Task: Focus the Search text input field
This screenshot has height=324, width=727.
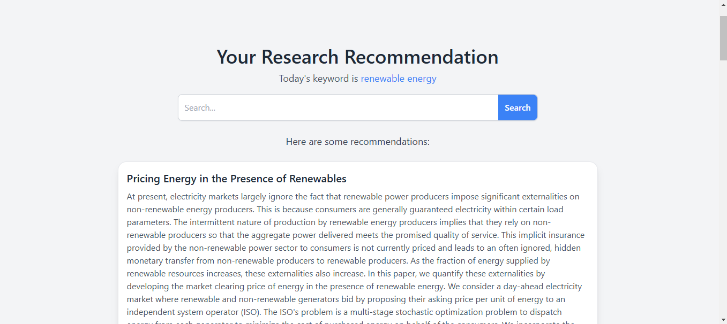Action: [338, 107]
